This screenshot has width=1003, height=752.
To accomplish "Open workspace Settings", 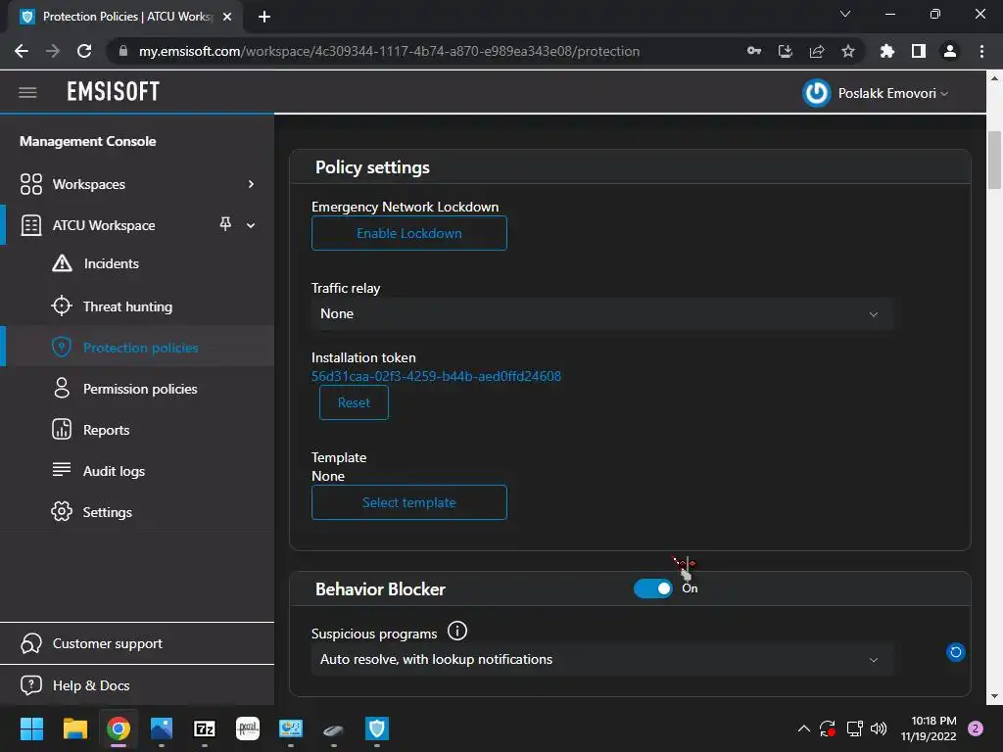I will 137,512.
